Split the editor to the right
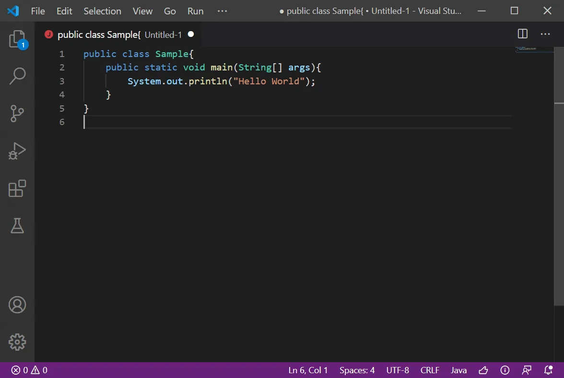 523,34
